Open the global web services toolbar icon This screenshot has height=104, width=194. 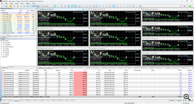pyautogui.click(x=27, y=6)
